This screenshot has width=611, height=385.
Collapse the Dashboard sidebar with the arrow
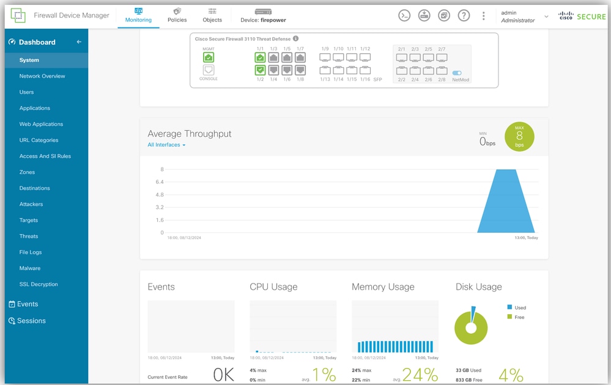pos(79,42)
